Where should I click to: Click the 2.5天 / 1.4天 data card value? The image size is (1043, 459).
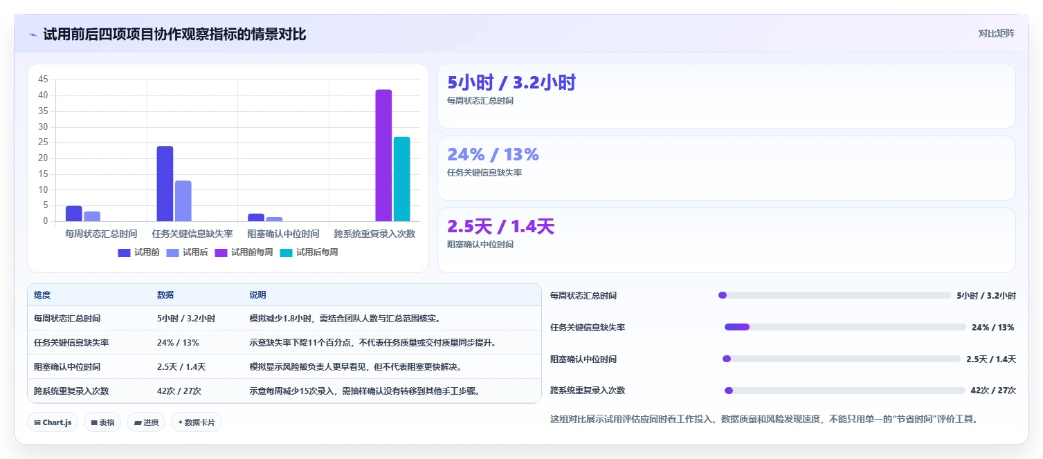[x=501, y=227]
